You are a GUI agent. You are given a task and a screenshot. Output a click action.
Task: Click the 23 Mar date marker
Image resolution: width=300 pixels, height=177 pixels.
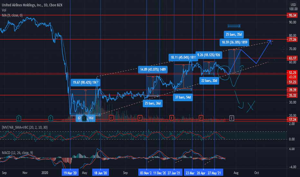coord(190,173)
